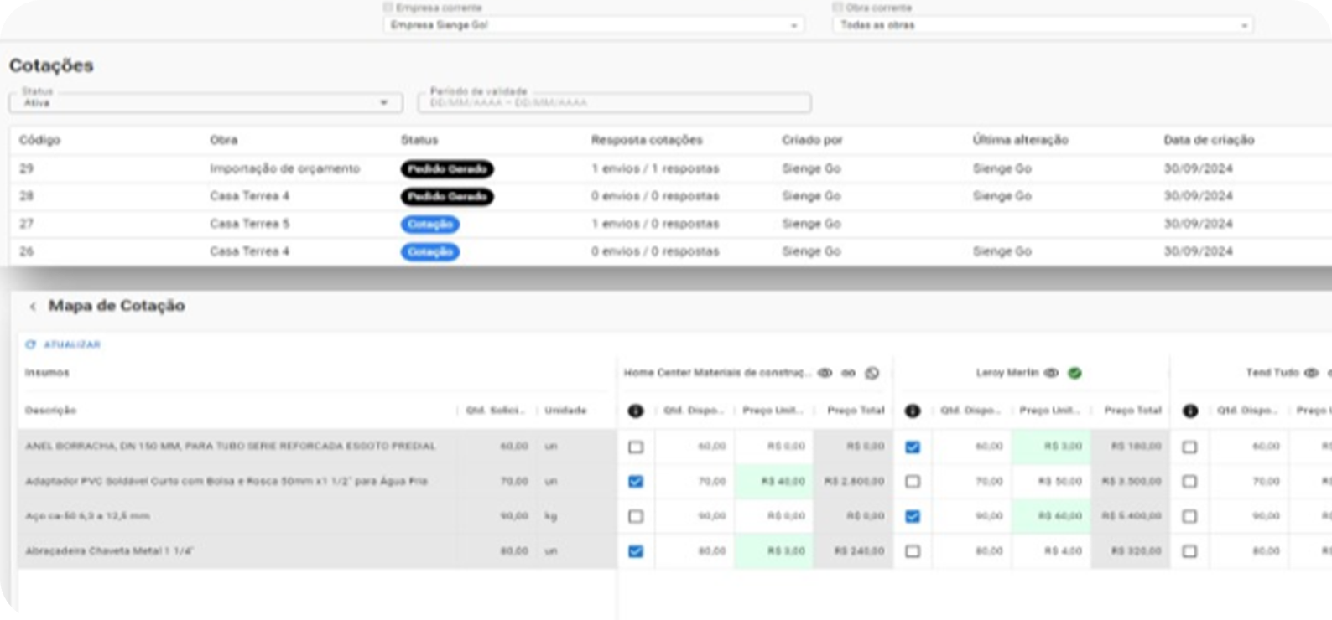This screenshot has width=1332, height=620.
Task: Select Adaptador PVC Soldável Curto description
Action: click(226, 482)
